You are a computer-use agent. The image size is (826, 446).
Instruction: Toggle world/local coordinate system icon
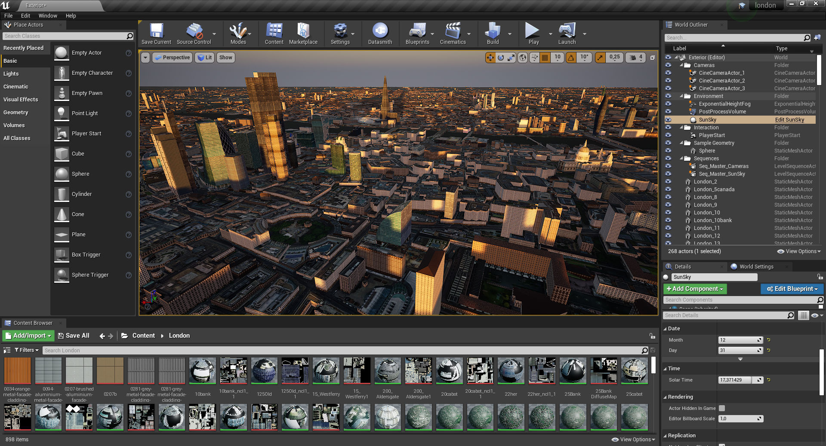[523, 58]
